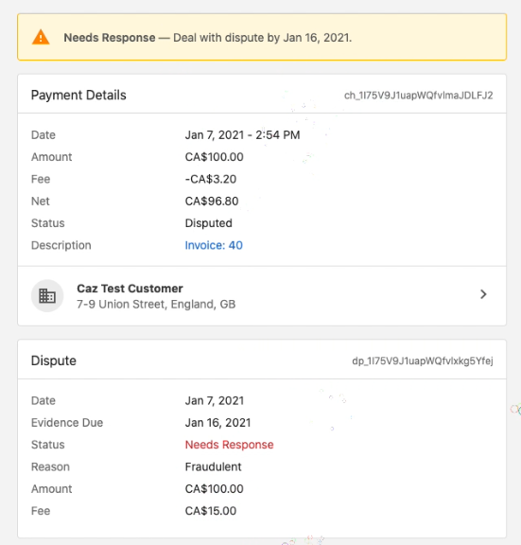Open customer details via right chevron

(x=483, y=294)
